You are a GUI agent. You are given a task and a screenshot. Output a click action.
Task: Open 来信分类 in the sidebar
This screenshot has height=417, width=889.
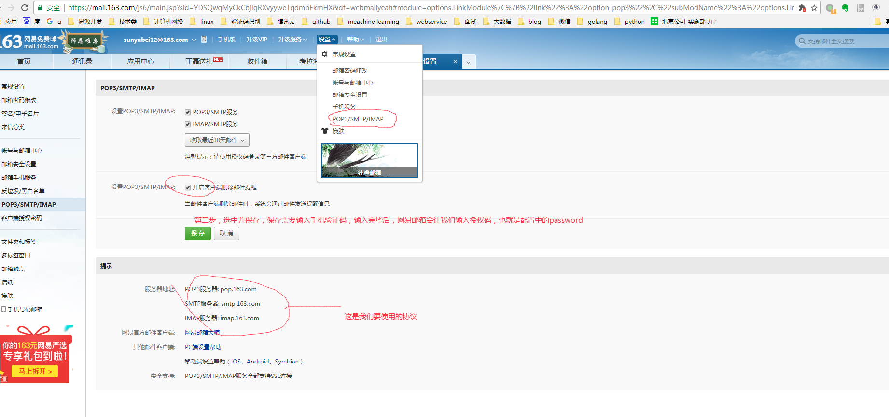(x=13, y=127)
